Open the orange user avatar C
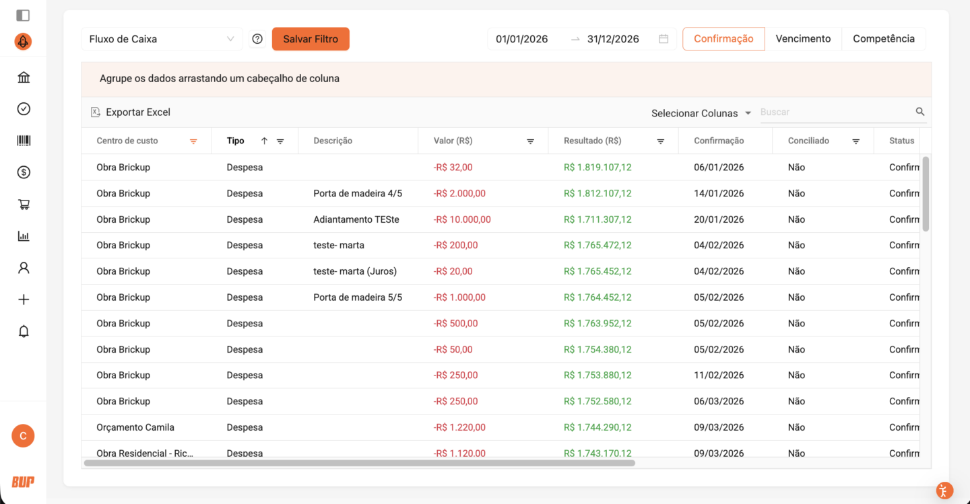The width and height of the screenshot is (970, 504). pos(23,436)
